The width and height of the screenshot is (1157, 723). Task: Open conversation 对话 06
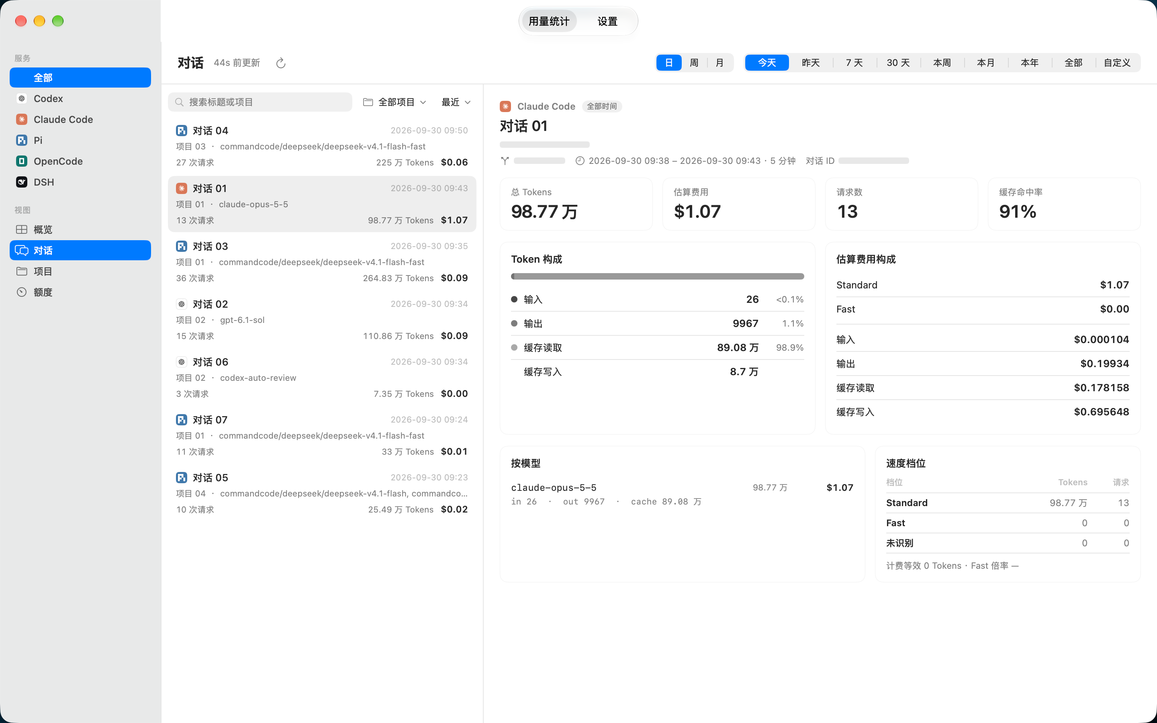click(322, 377)
